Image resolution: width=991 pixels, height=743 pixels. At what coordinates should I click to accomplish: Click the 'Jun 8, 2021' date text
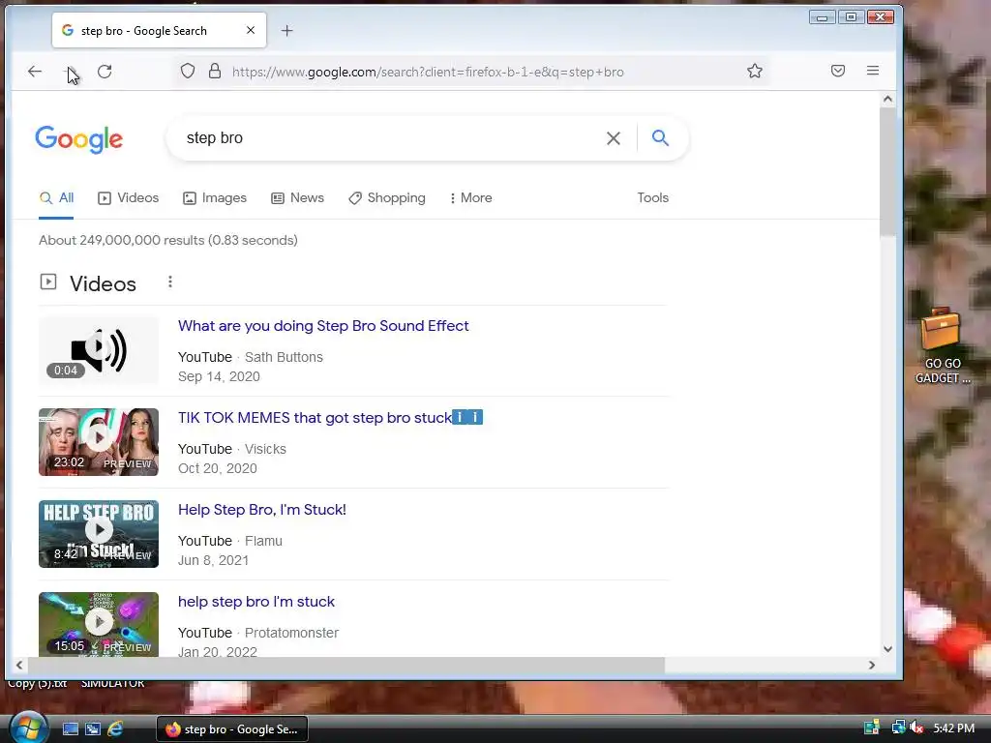213,560
